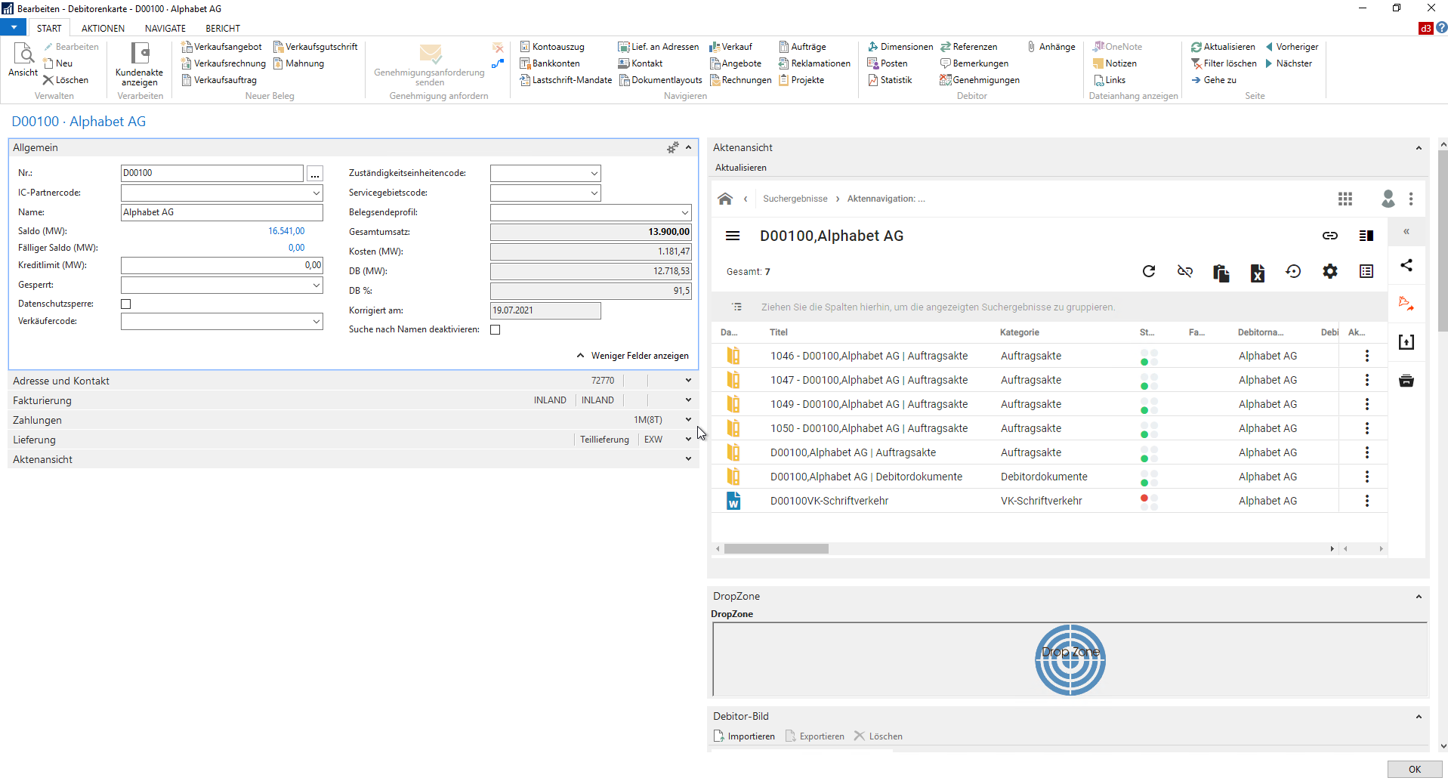Open row menu for 1046 Auftragsakte
Image resolution: width=1448 pixels, height=784 pixels.
pyautogui.click(x=1367, y=356)
